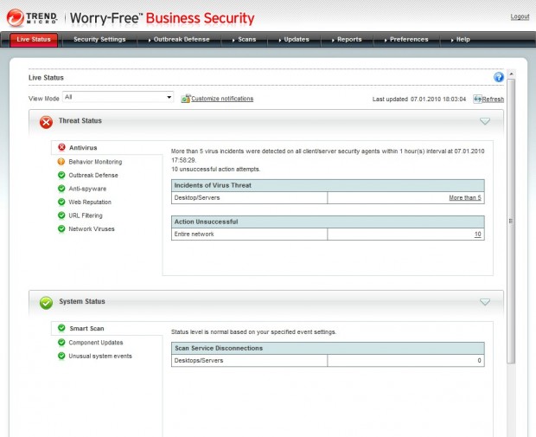The height and width of the screenshot is (437, 536).
Task: Click the green Component Updates check icon
Action: coord(61,342)
